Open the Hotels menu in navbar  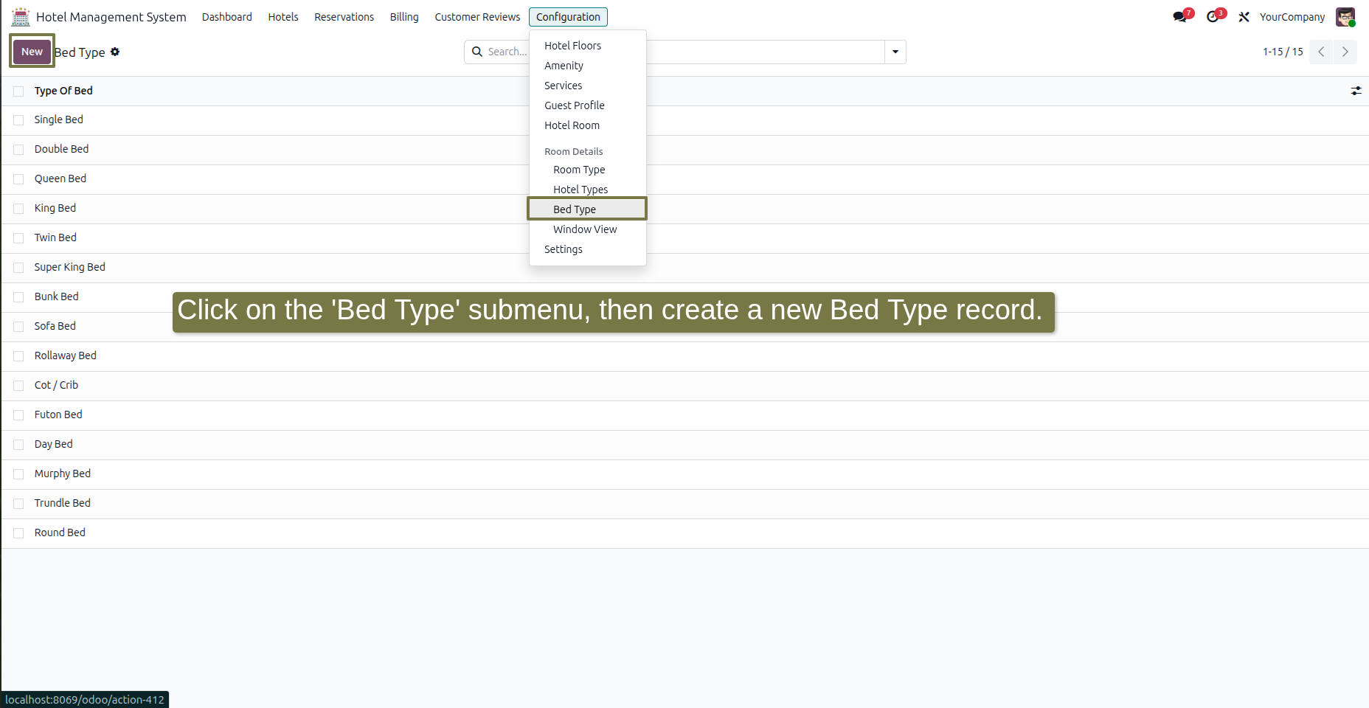pos(283,17)
